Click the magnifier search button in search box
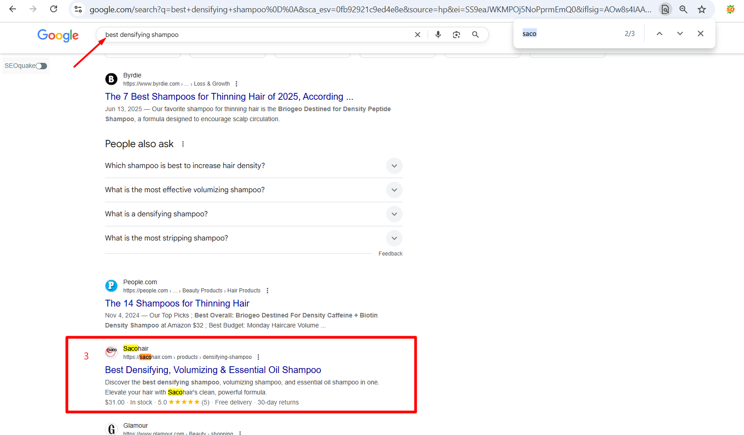744x435 pixels. click(475, 35)
